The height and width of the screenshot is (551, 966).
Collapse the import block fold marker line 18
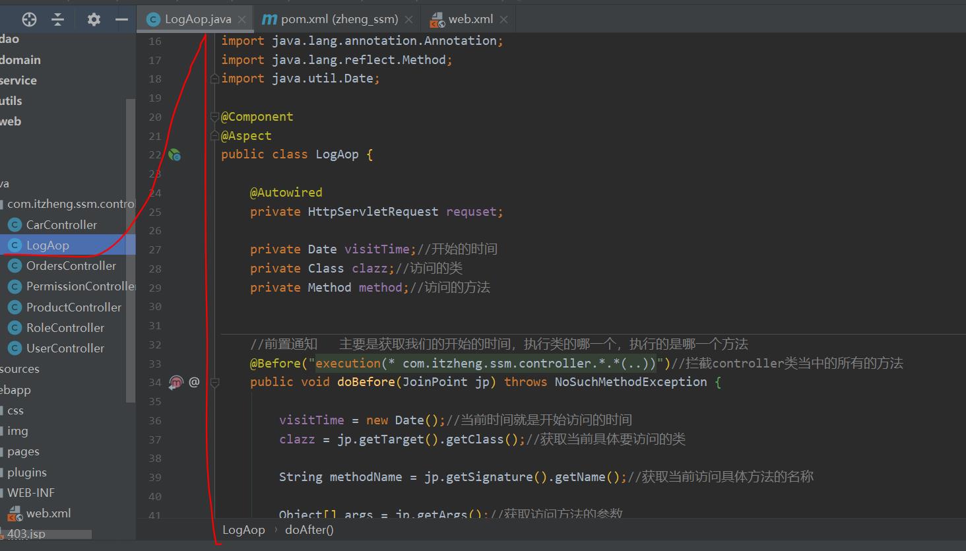[x=214, y=79]
